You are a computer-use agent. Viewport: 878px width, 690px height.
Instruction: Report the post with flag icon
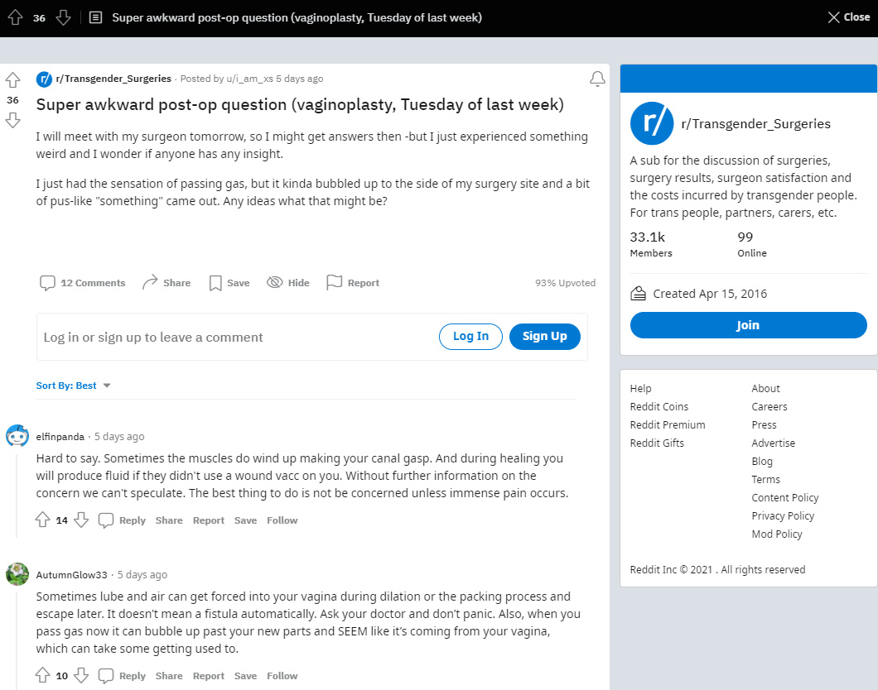pyautogui.click(x=353, y=283)
